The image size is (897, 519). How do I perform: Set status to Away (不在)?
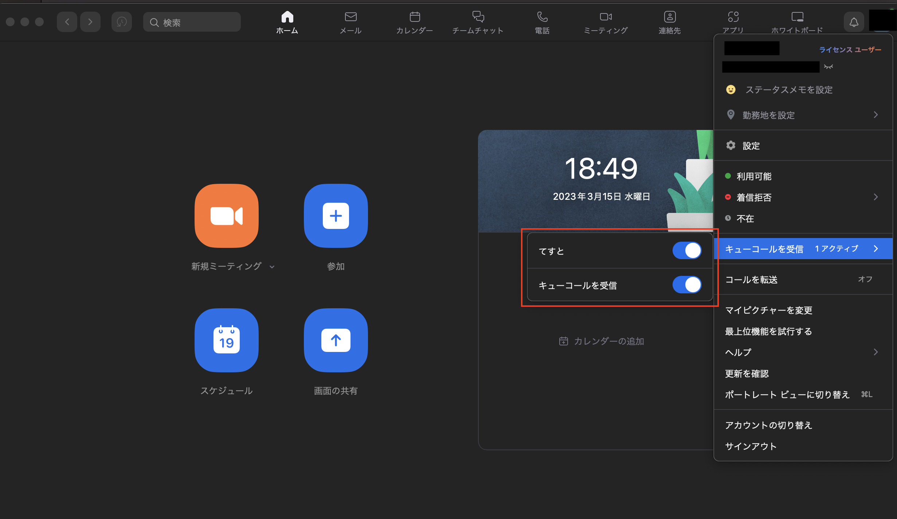point(803,218)
